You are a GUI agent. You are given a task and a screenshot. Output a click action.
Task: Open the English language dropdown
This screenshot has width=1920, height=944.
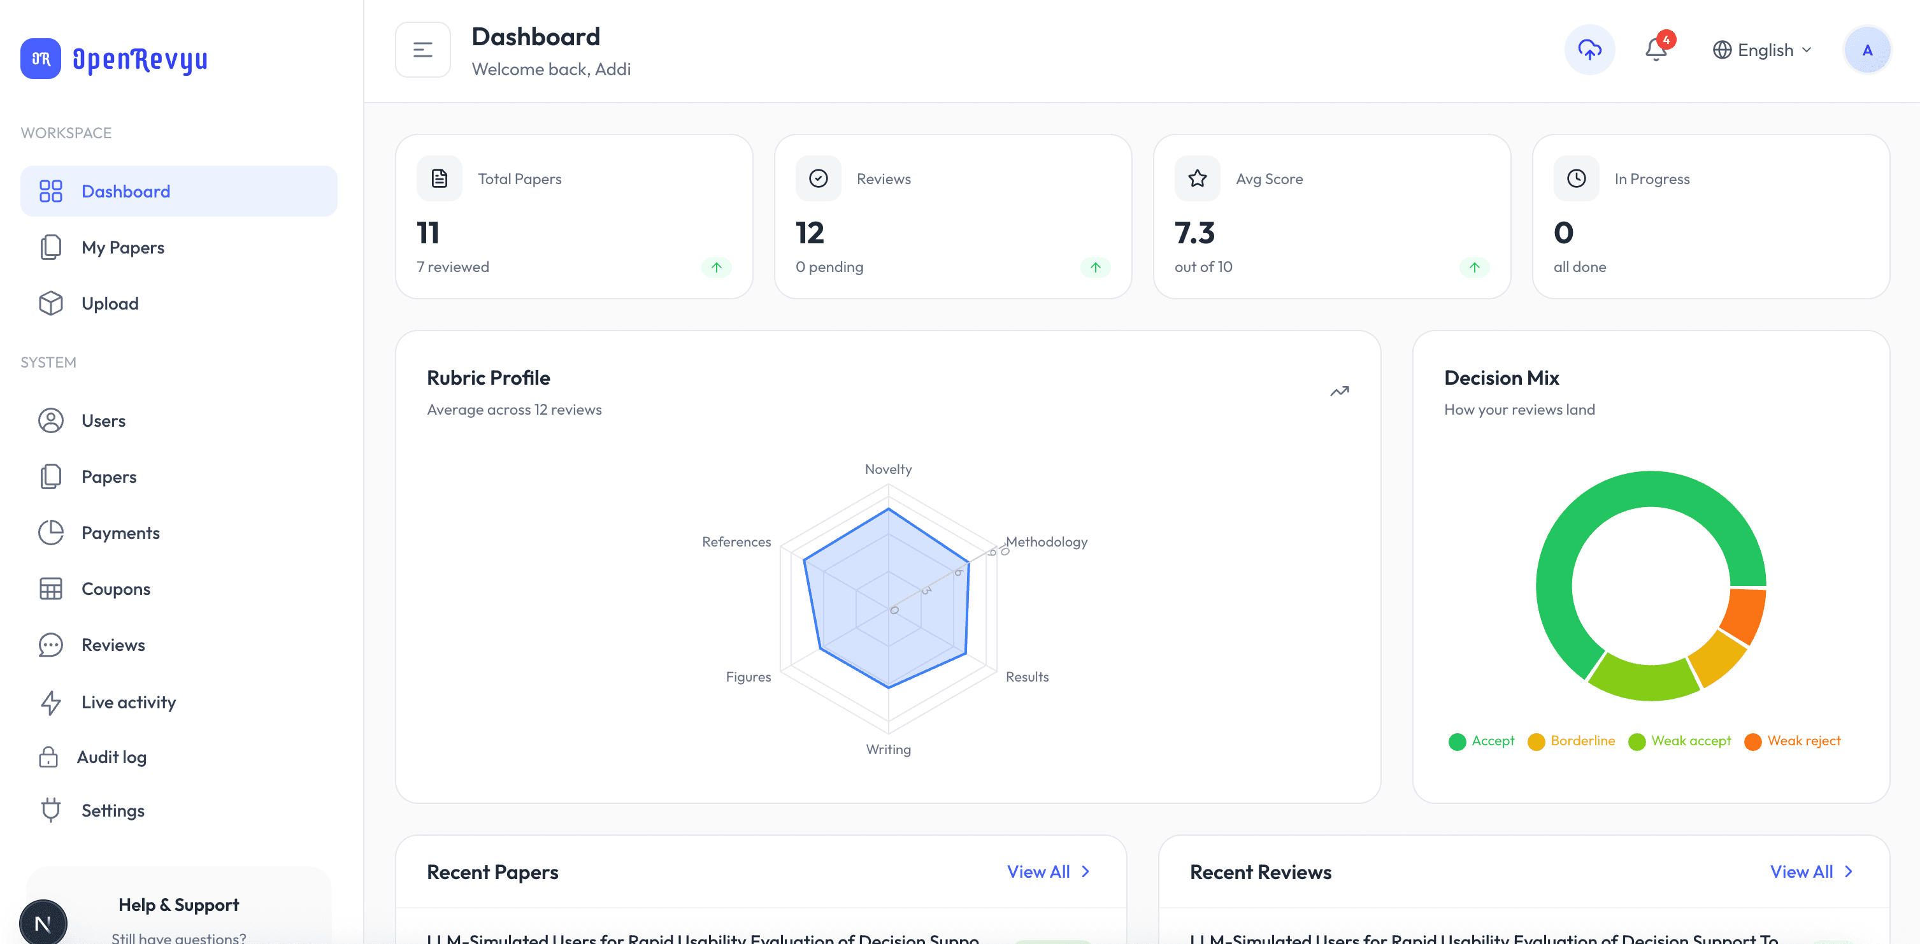1761,50
